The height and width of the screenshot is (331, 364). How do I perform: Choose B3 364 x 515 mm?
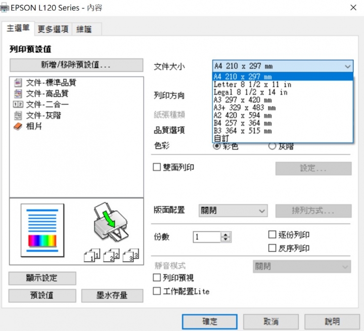283,131
